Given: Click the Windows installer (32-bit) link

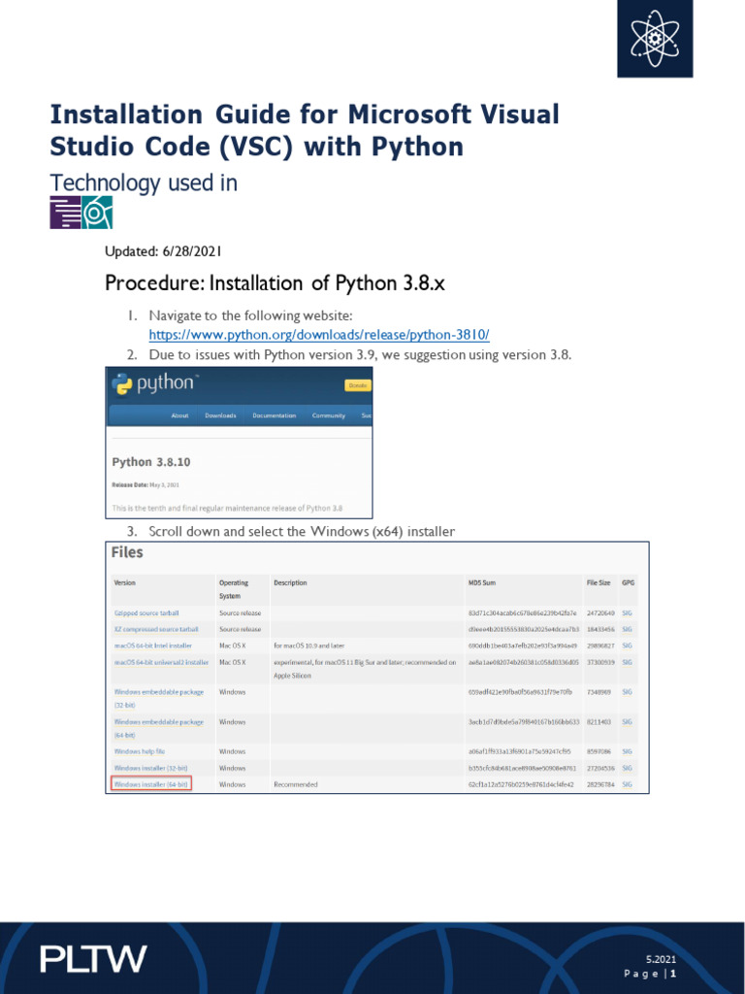Looking at the screenshot, I should [150, 768].
